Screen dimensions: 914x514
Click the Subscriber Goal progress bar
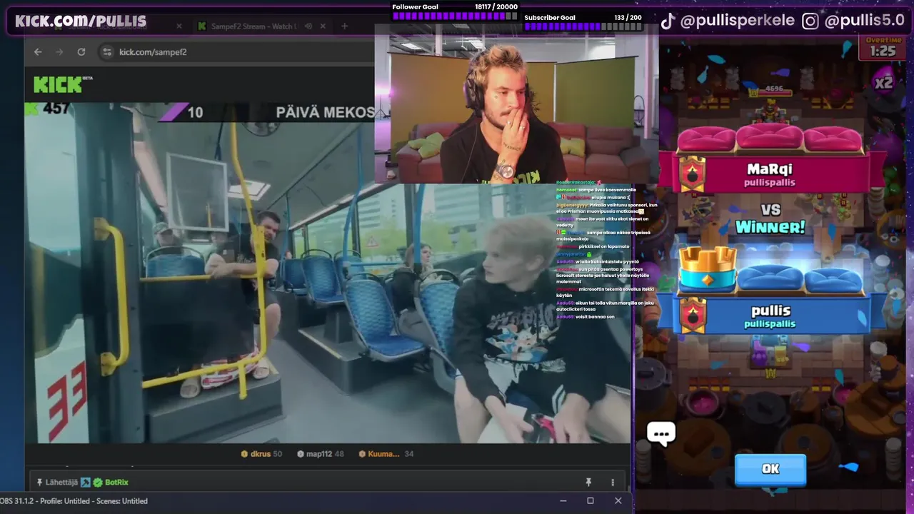583,26
